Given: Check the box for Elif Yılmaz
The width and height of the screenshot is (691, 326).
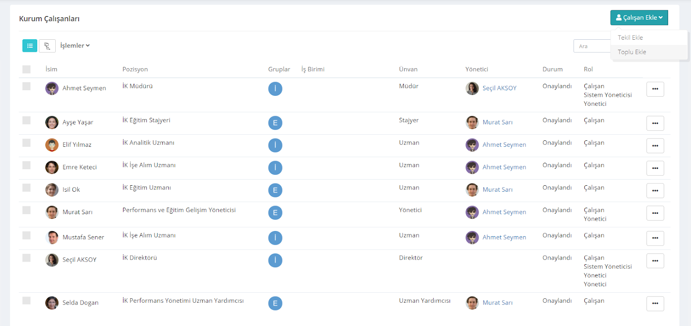Looking at the screenshot, I should [26, 142].
